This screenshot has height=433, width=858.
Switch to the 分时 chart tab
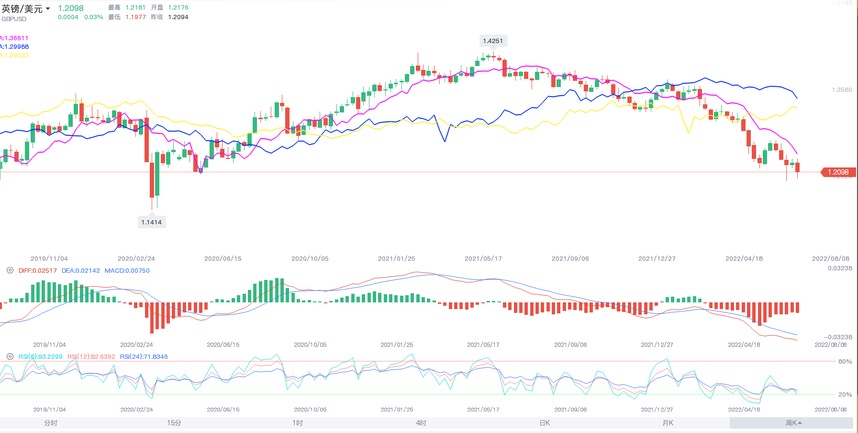pyautogui.click(x=51, y=423)
